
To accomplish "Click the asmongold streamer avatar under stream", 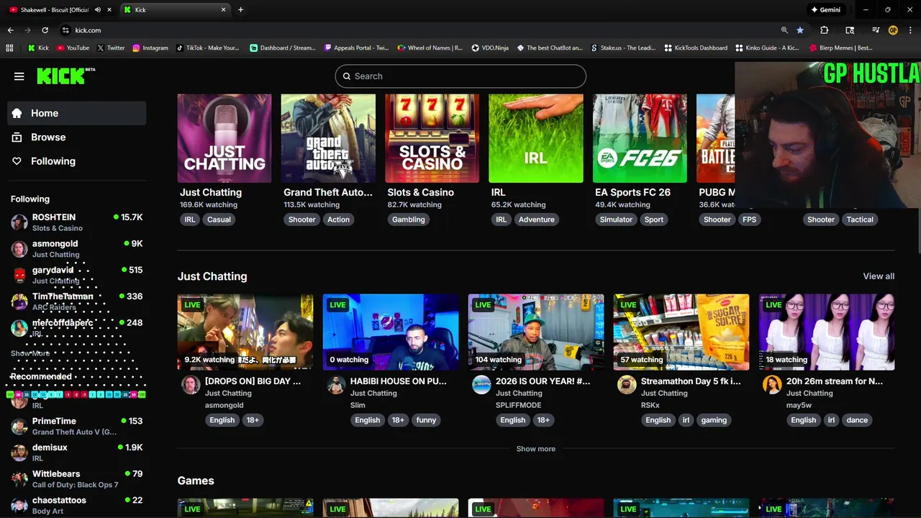I will (x=191, y=385).
